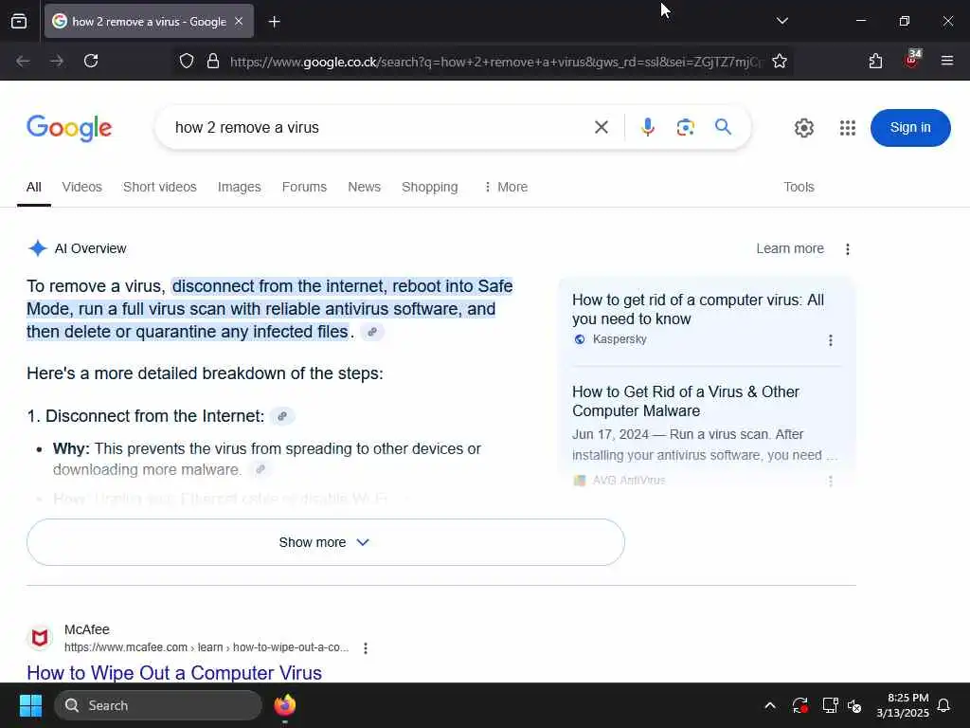
Task: Go to the Google logo homepage
Action: pyautogui.click(x=69, y=128)
